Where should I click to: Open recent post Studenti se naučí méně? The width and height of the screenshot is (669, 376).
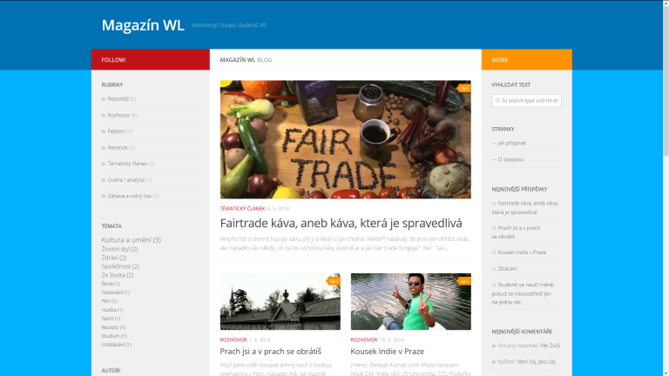523,292
